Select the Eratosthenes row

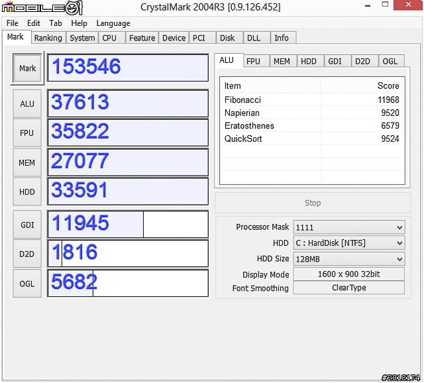tap(312, 126)
